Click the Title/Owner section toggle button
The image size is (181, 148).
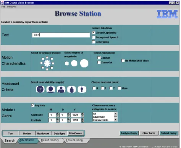[x=76, y=134]
